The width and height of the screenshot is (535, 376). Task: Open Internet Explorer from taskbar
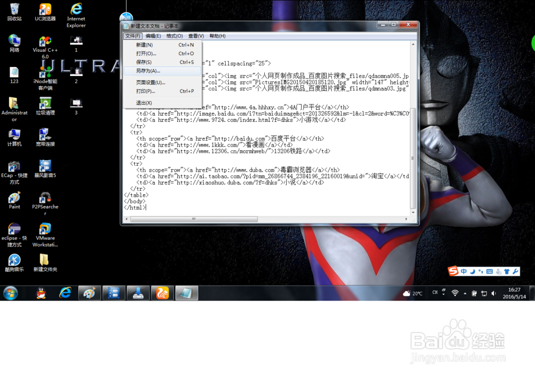65,293
